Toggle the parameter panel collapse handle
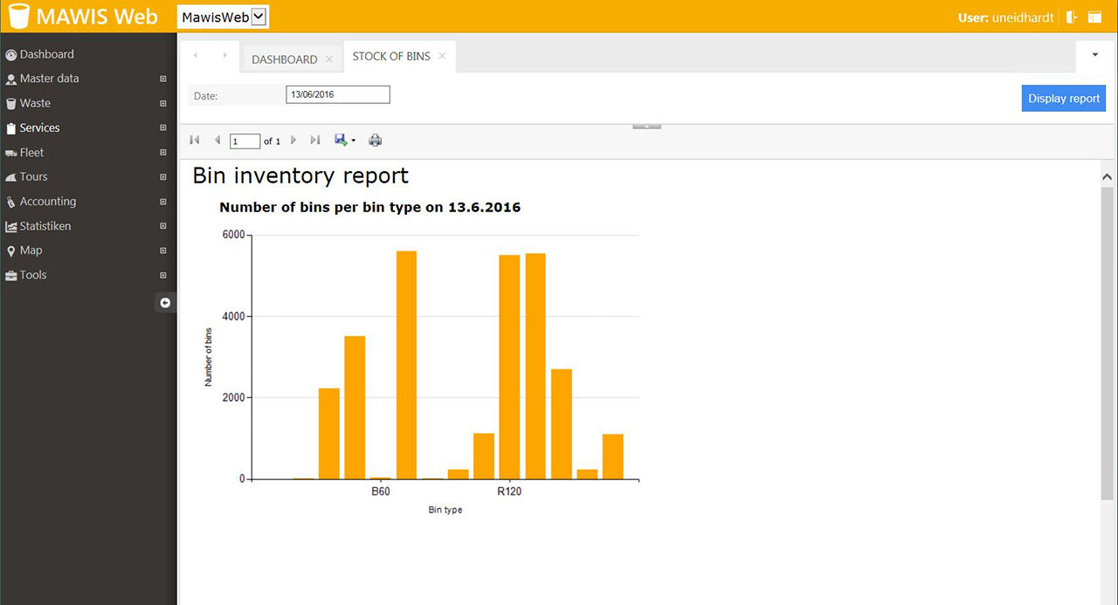Viewport: 1118px width, 605px height. [646, 127]
